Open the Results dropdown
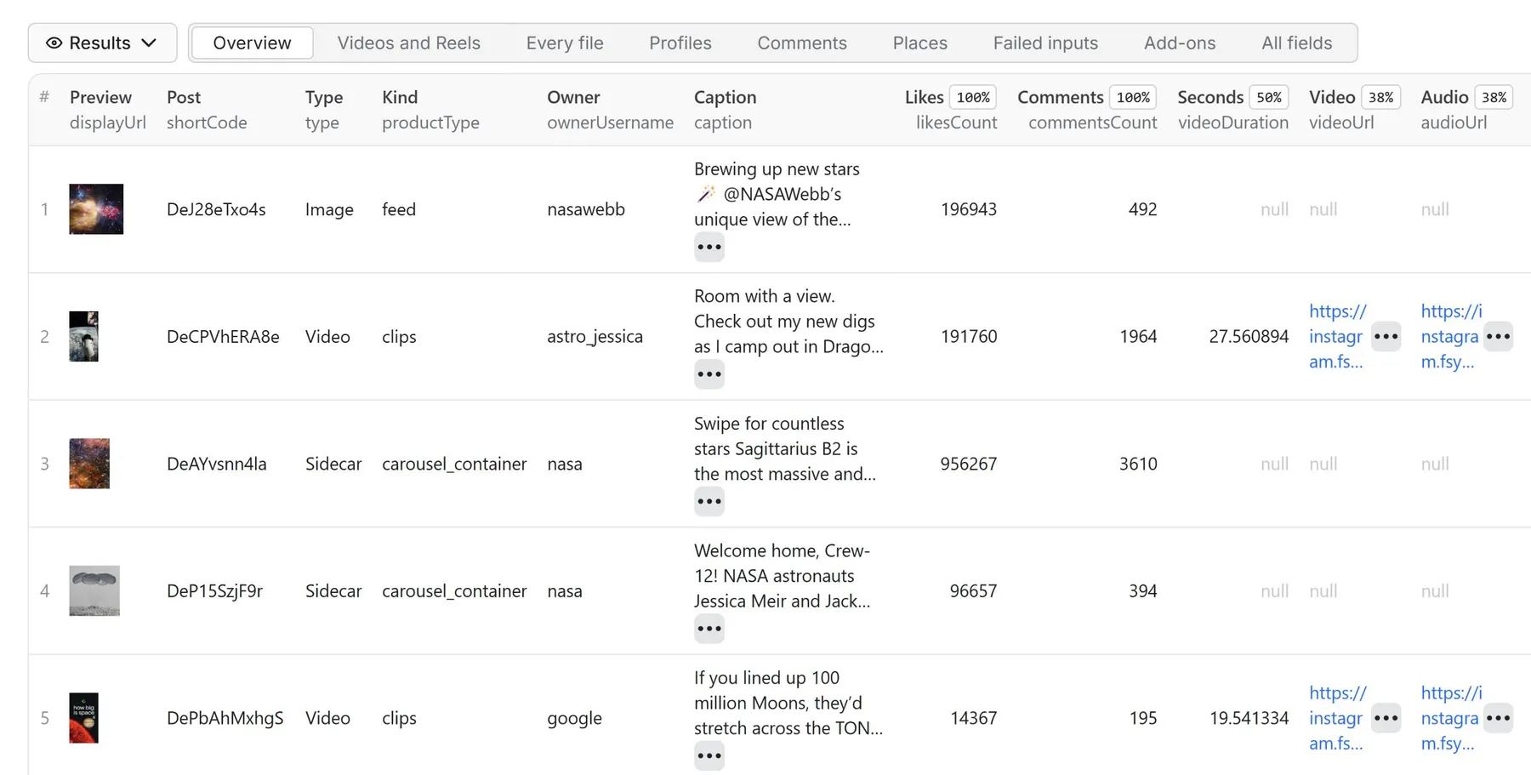 pyautogui.click(x=102, y=43)
